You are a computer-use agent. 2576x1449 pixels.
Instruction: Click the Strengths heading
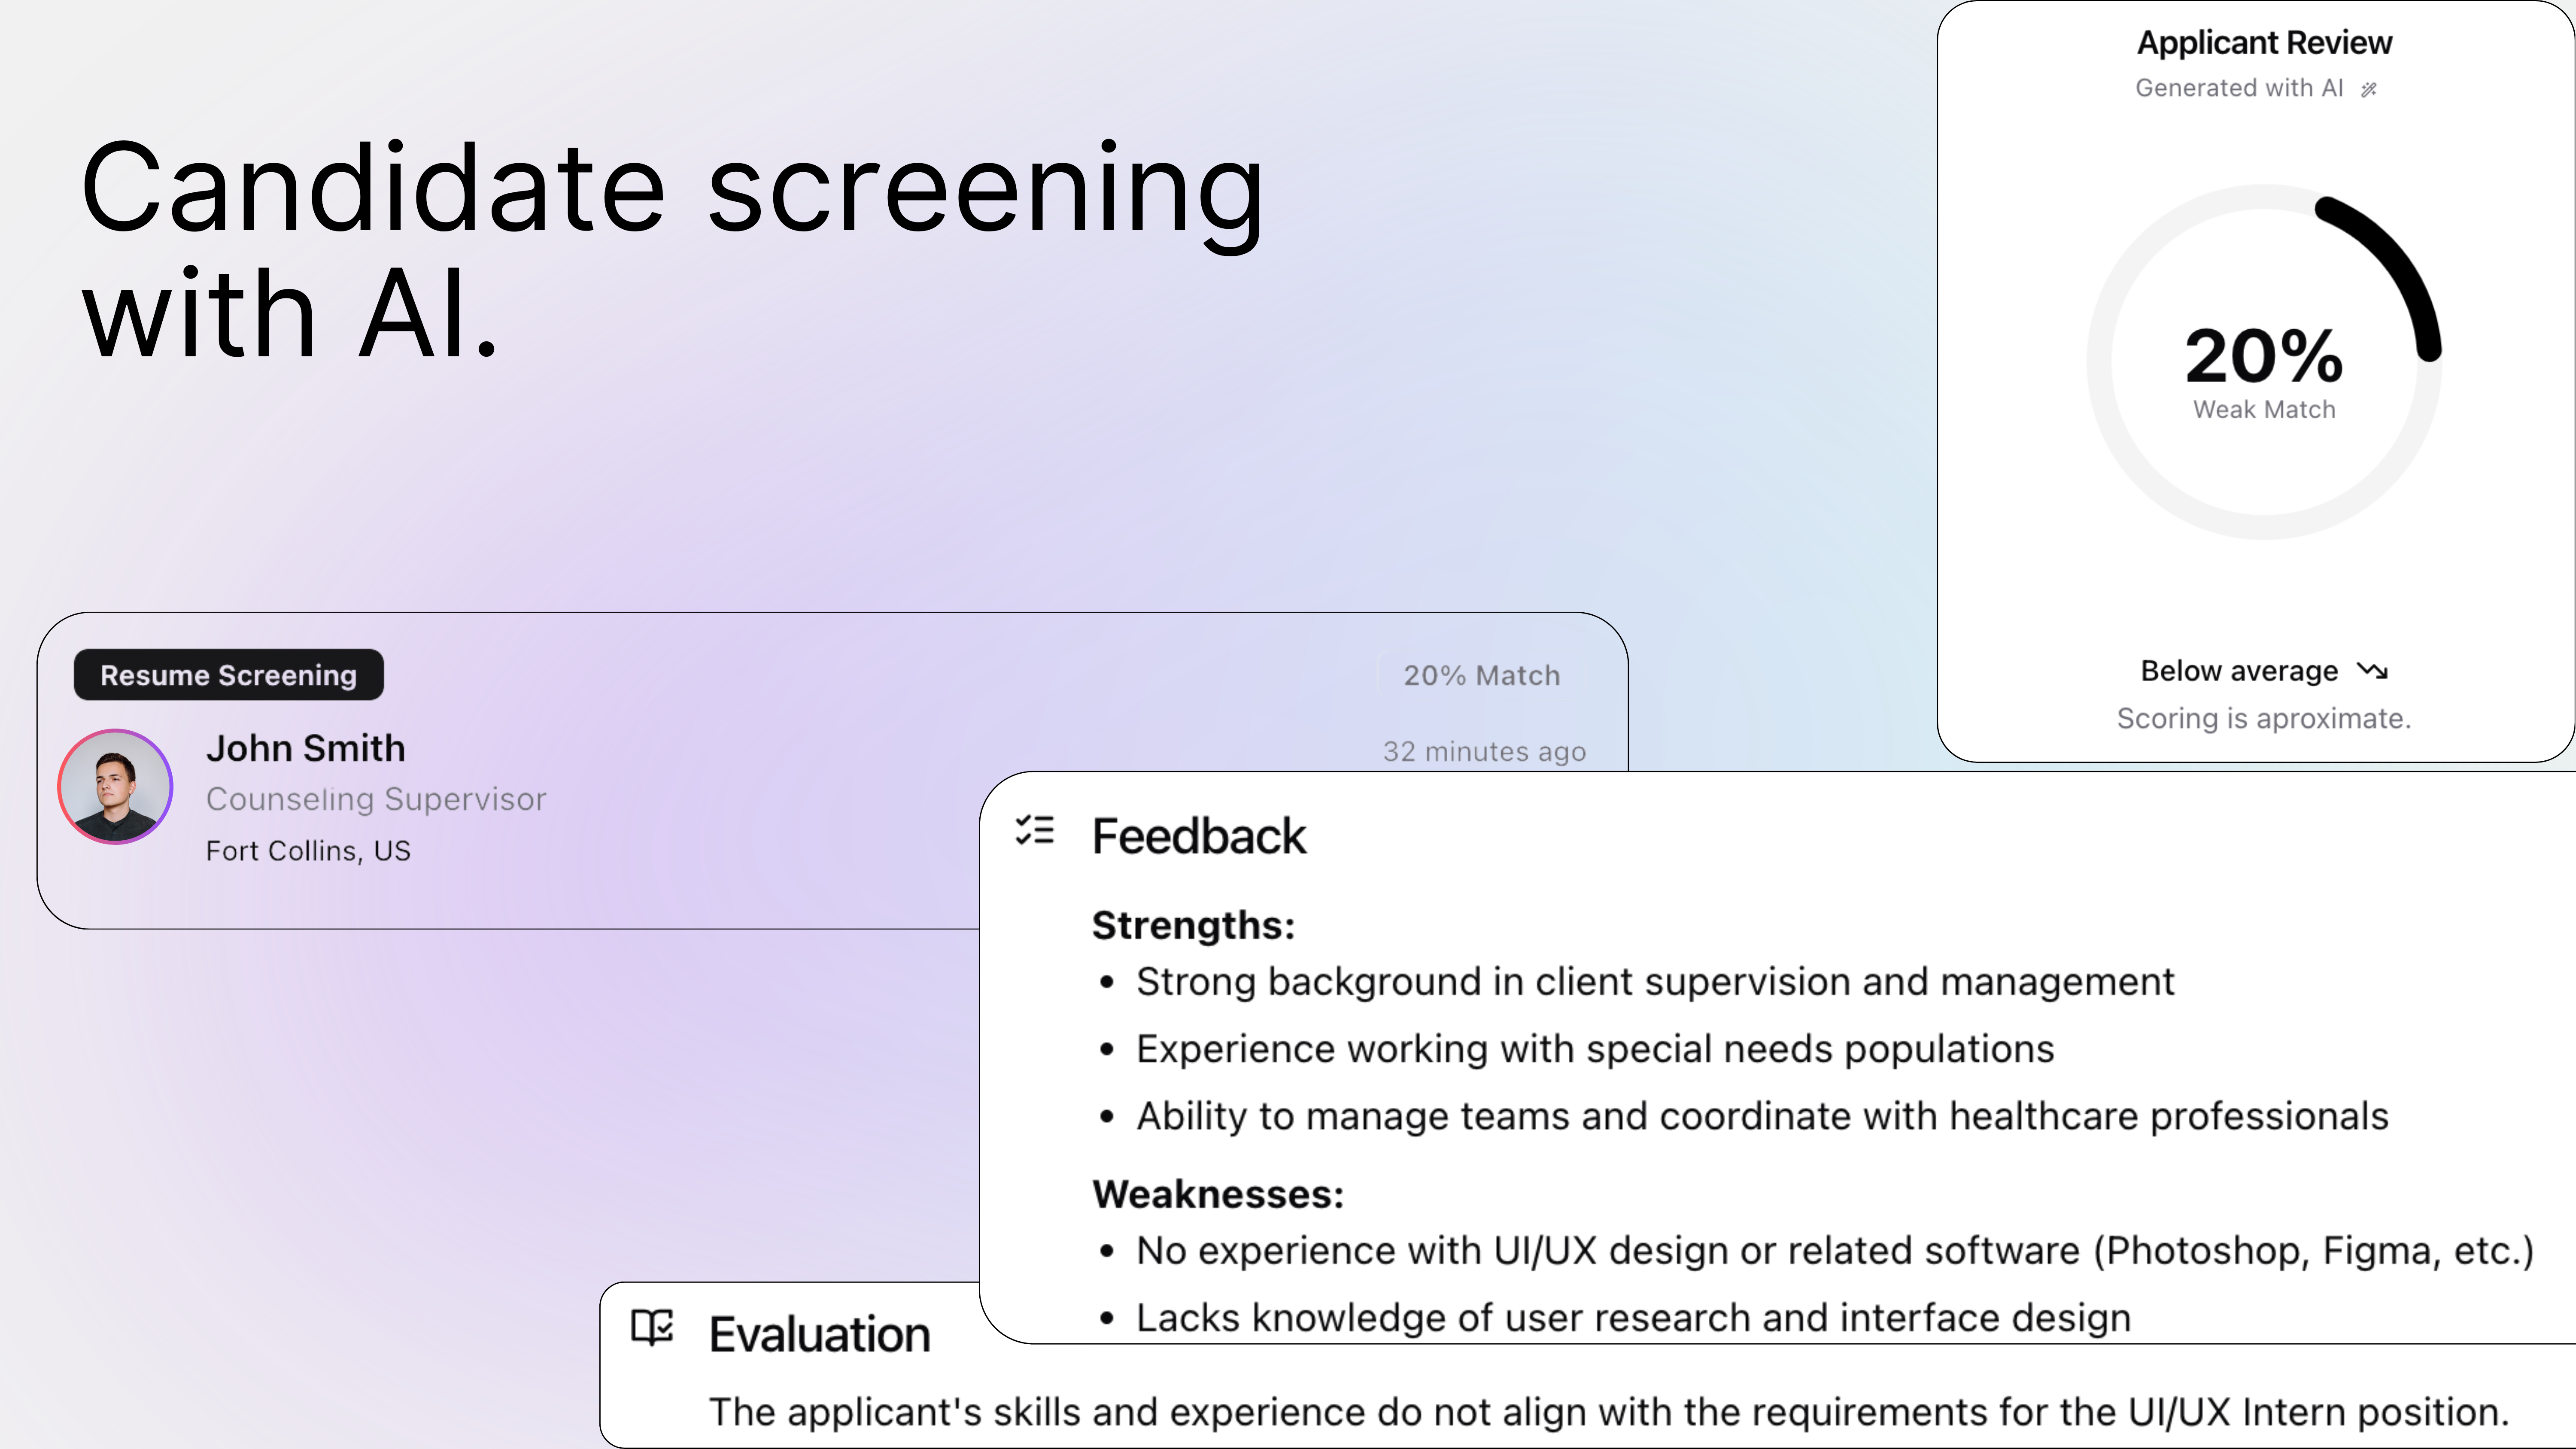coord(1193,926)
